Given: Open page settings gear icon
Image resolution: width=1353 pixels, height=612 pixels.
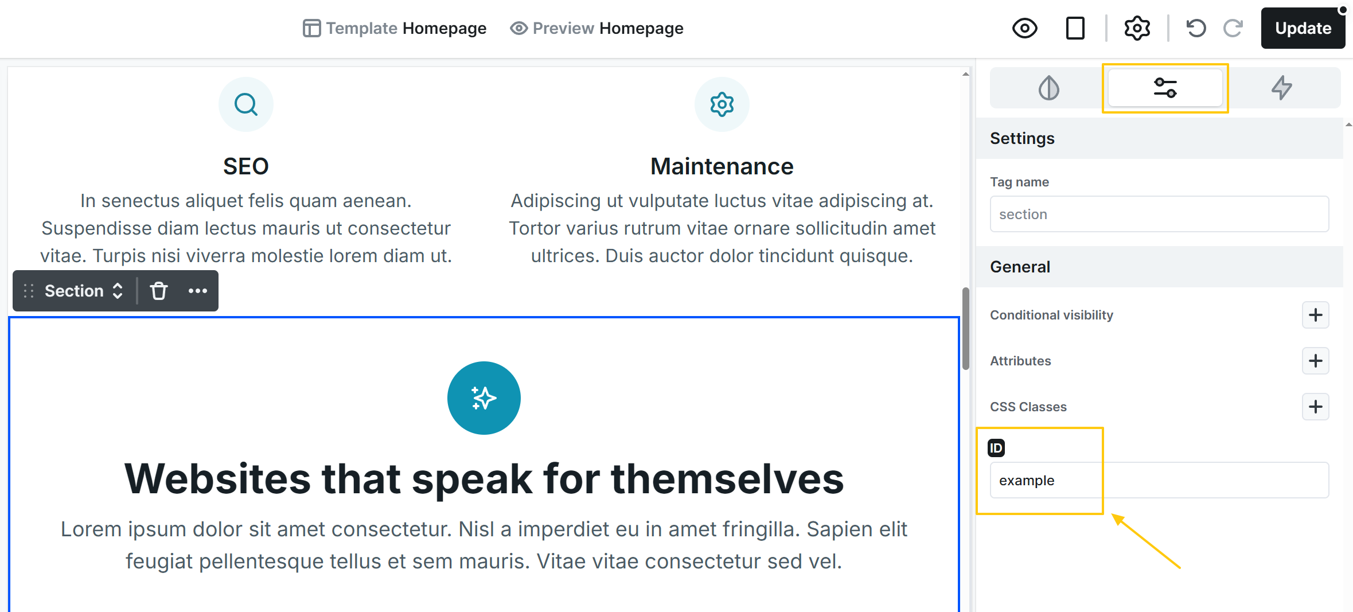Looking at the screenshot, I should click(1137, 28).
